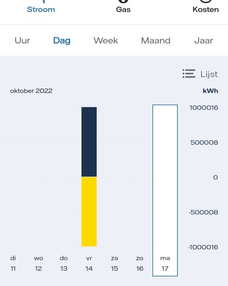Screen dimensions: 228x286
Task: Select Saturday za 15 on chart
Action: (114, 263)
